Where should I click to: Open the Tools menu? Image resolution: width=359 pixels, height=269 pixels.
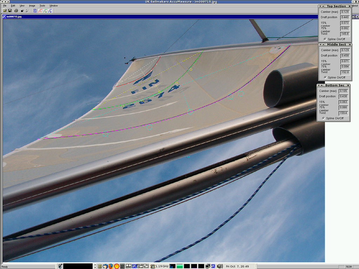tap(42, 6)
